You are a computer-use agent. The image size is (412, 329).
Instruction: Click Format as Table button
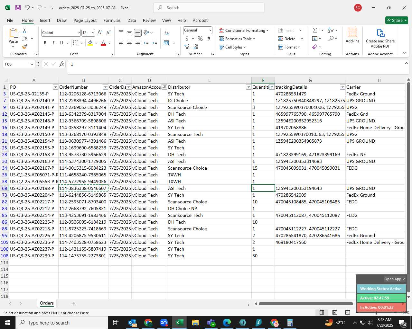[237, 39]
